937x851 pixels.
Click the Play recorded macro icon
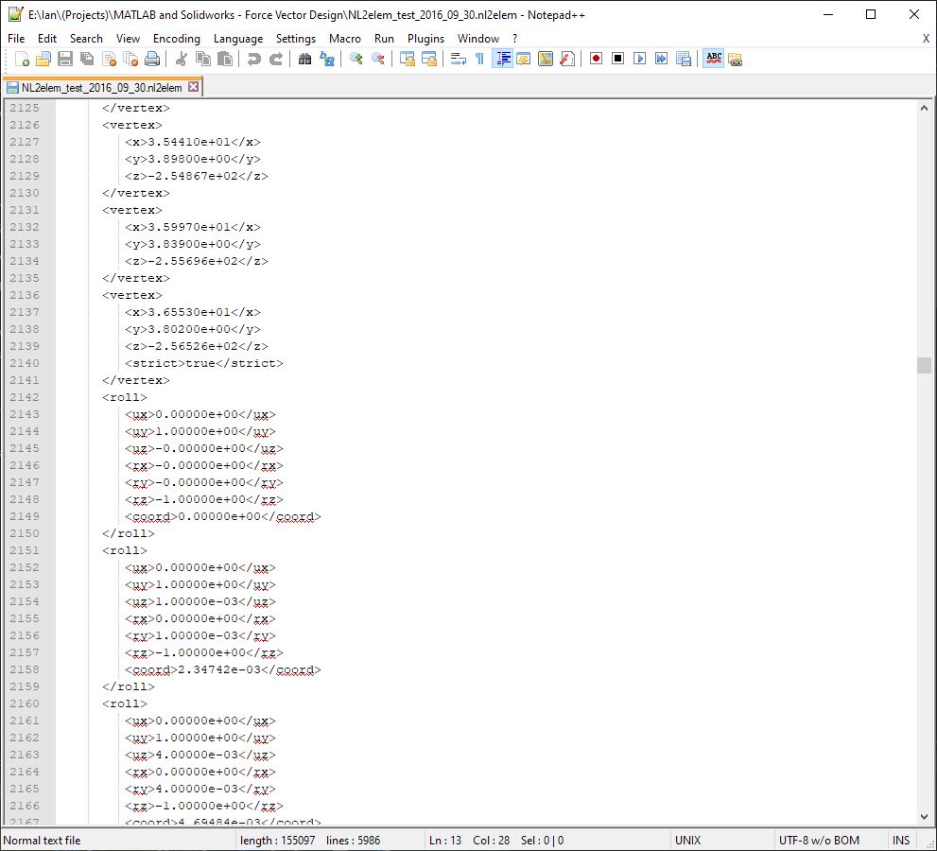click(x=639, y=59)
